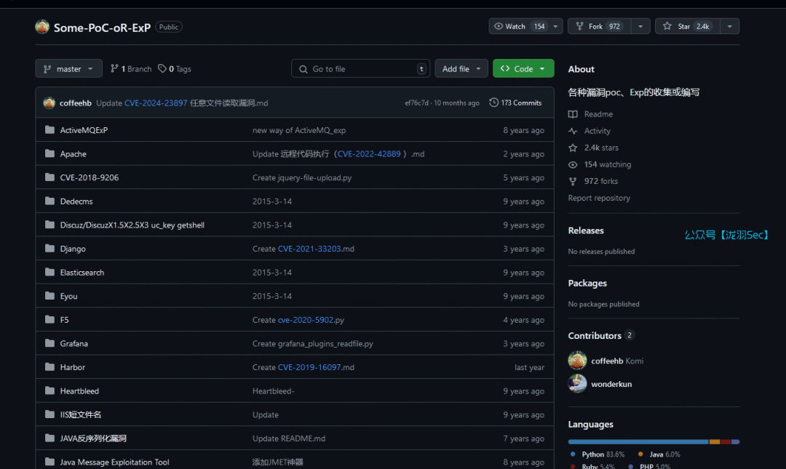The image size is (786, 469).
Task: Click '1 Branch' link
Action: pyautogui.click(x=131, y=68)
